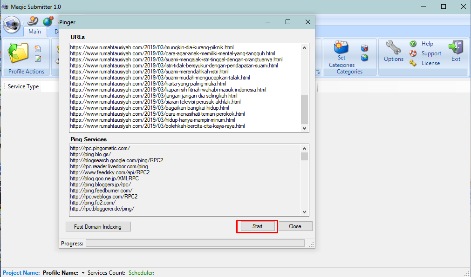Open the Magic Submitter application orb menu
Image resolution: width=471 pixels, height=277 pixels.
tap(12, 25)
